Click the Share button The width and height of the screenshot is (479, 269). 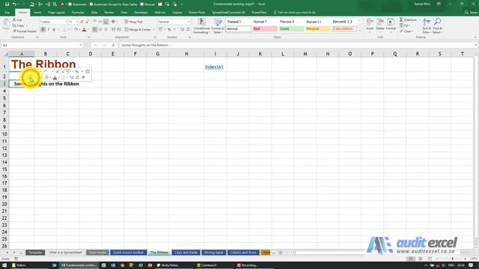pyautogui.click(x=471, y=13)
